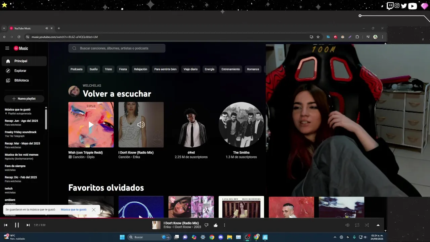Select the Relajación mood chip
Screen dimensions: 430x242
[x=140, y=69]
